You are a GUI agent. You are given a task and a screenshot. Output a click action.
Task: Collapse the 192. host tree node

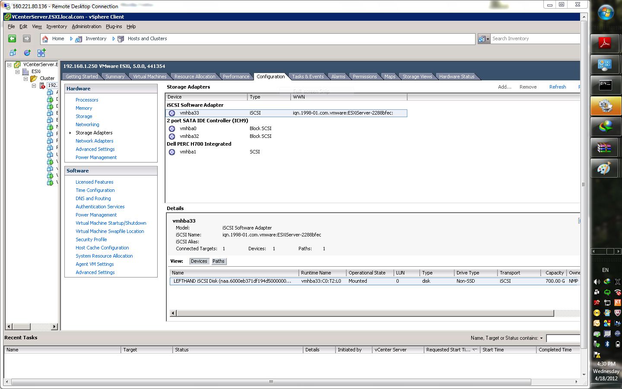(34, 86)
